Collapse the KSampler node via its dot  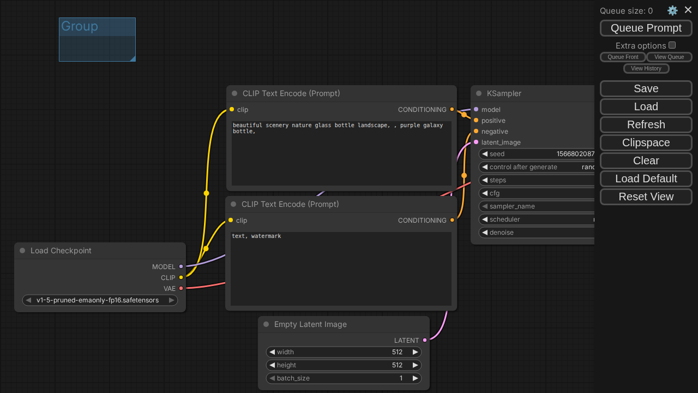pos(479,93)
